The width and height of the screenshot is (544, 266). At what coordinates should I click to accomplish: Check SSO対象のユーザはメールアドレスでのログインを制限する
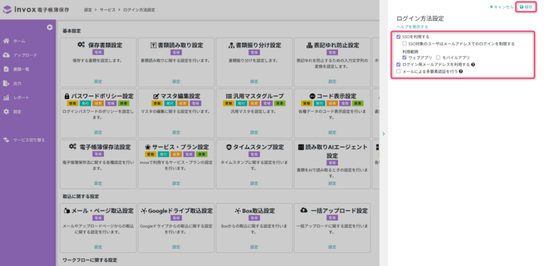[404, 44]
